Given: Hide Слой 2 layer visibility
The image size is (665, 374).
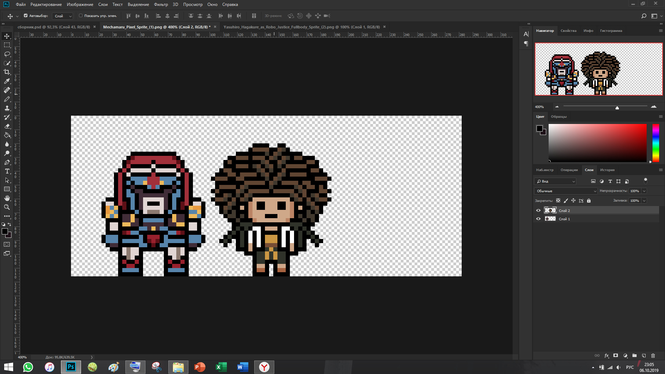Looking at the screenshot, I should coord(538,211).
